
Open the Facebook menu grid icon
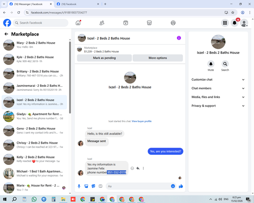pos(225,23)
